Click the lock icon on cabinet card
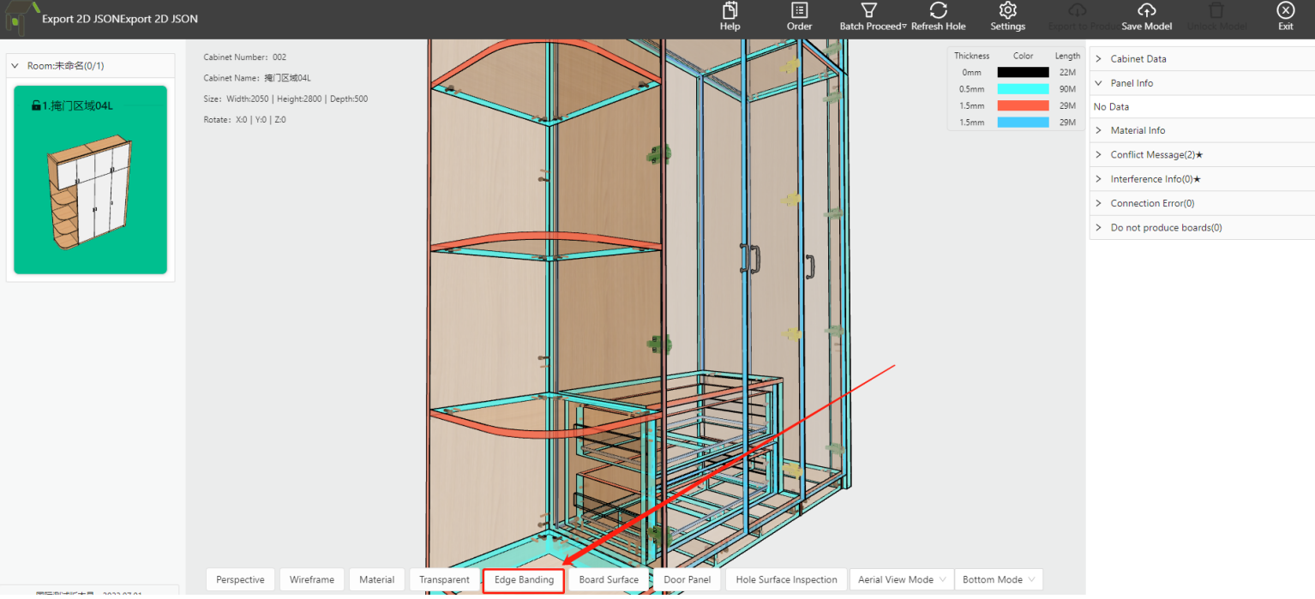1315x599 pixels. [x=36, y=105]
